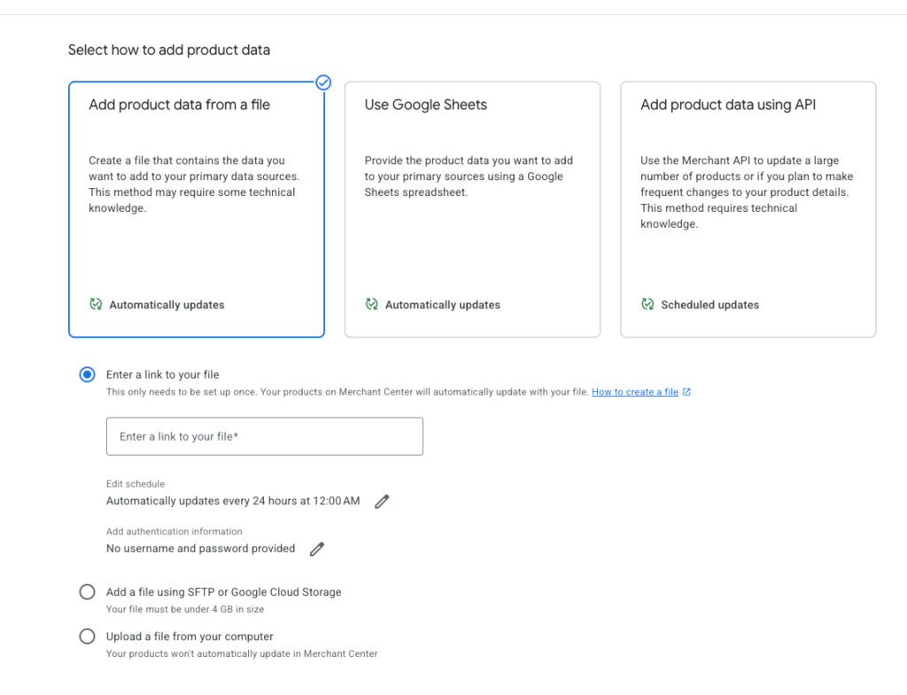Viewport: 907px width, 695px height.
Task: Click the pencil icon beside authentication information
Action: 317,550
